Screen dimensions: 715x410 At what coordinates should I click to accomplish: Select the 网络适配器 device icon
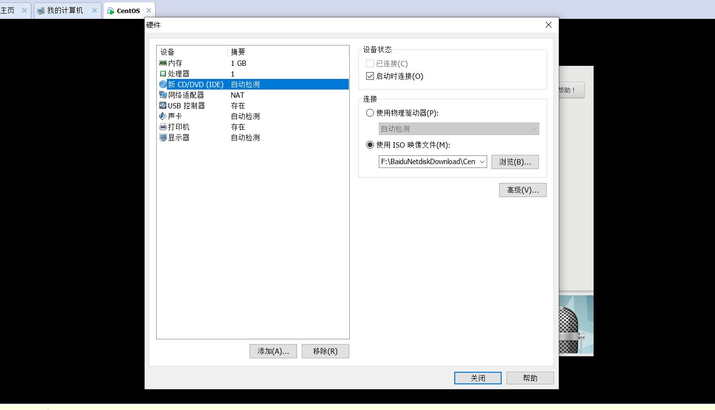(163, 95)
